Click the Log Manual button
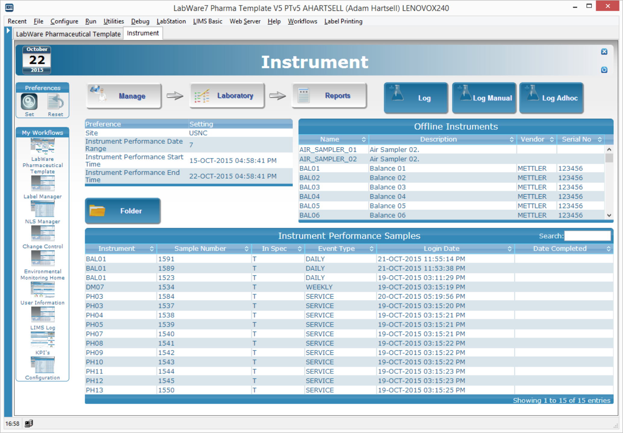 [x=484, y=98]
